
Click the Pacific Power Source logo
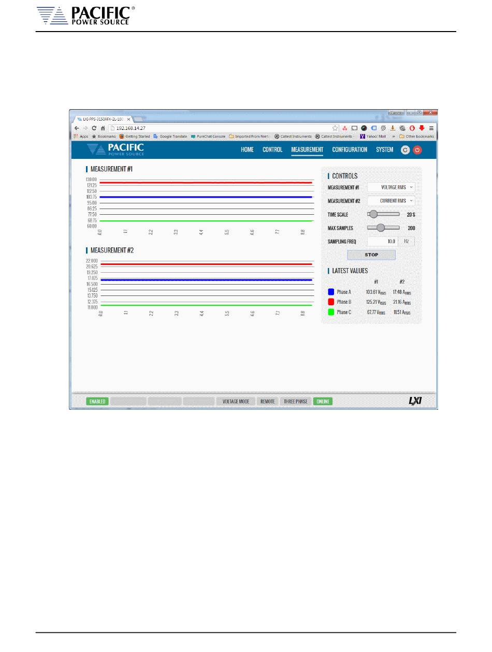pos(115,150)
